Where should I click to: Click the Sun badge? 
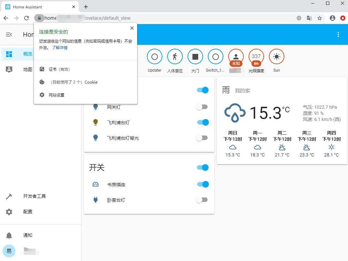tap(277, 57)
